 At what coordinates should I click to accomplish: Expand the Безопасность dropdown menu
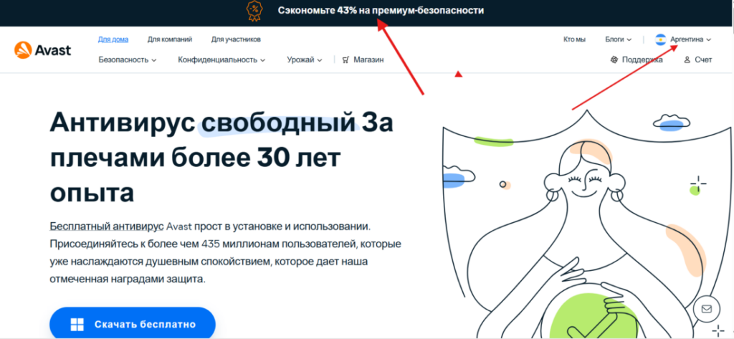(128, 60)
